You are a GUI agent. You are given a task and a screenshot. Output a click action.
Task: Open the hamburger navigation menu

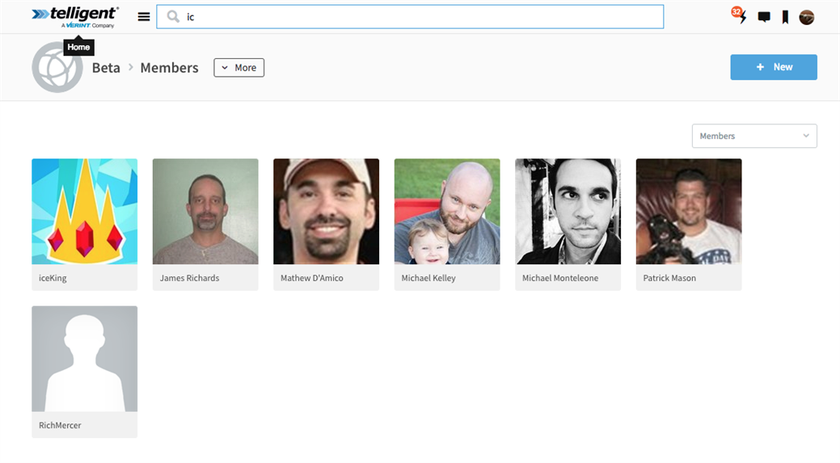144,17
